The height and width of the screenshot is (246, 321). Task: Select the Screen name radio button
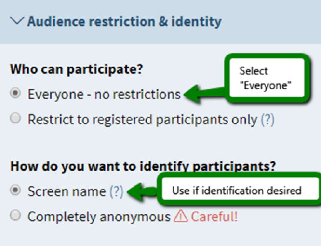(16, 191)
